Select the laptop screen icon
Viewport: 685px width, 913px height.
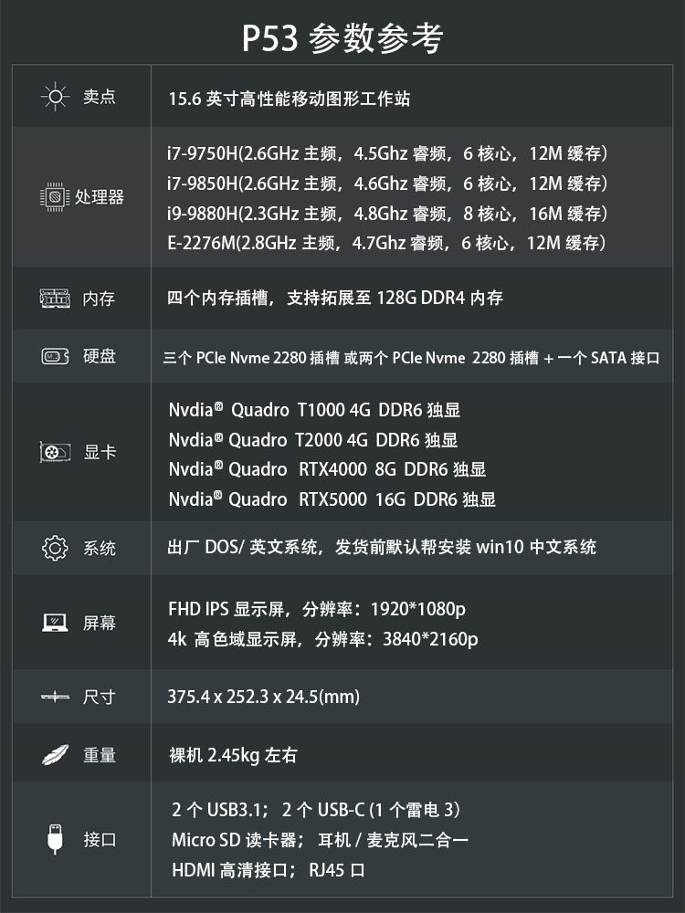pos(55,623)
